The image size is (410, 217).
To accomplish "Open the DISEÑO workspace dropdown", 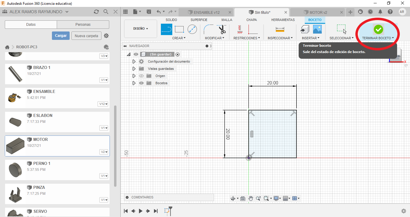I will pyautogui.click(x=140, y=29).
